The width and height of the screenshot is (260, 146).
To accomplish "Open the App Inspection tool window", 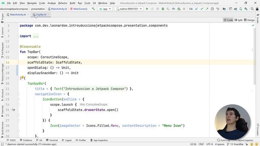I will tap(99, 140).
